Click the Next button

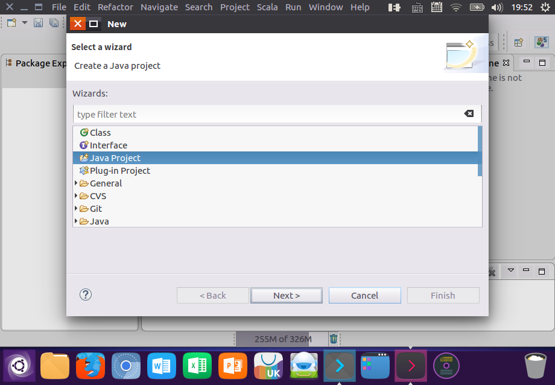coord(287,296)
